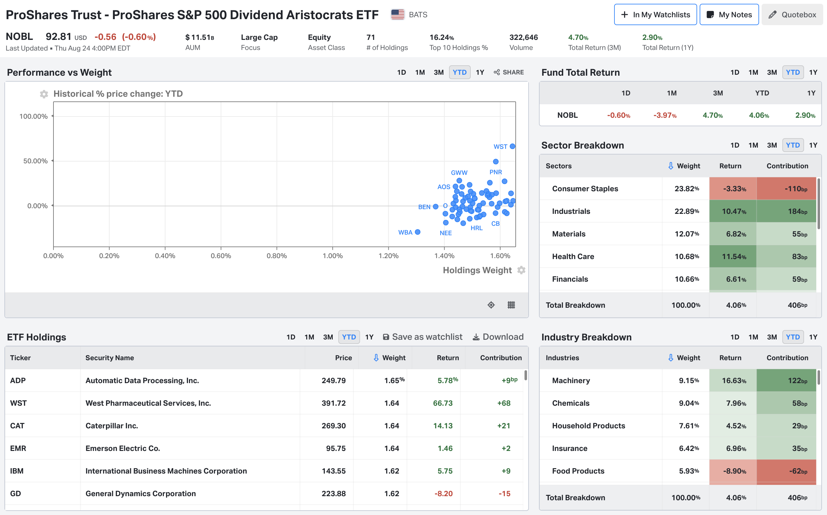Click the plus icon in the watchlists button
827x515 pixels.
(x=624, y=15)
